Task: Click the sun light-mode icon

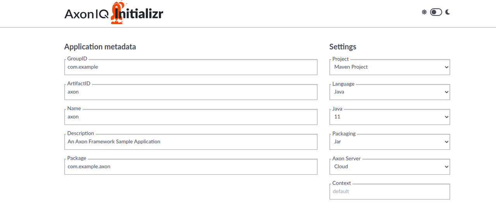Action: pos(424,12)
